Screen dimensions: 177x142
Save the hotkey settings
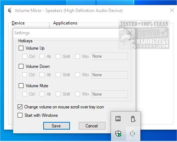[x=56, y=126]
